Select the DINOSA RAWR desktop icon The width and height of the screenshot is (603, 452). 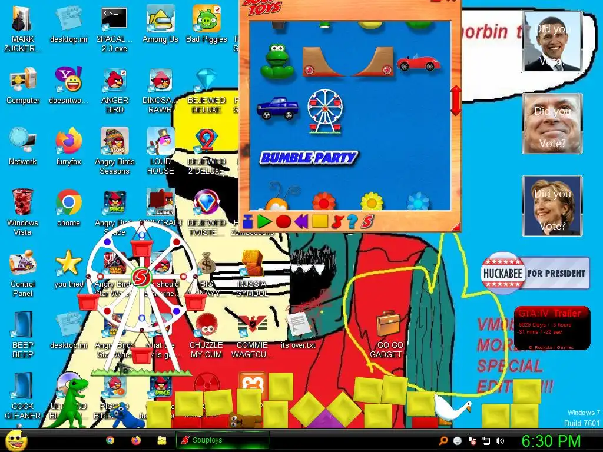click(x=160, y=91)
